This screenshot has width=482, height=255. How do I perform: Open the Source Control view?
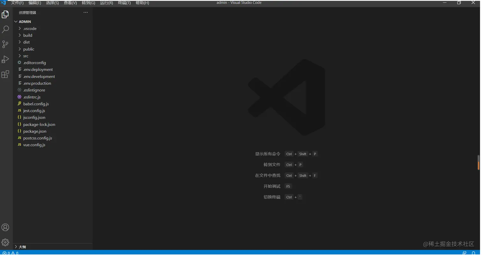pyautogui.click(x=5, y=44)
